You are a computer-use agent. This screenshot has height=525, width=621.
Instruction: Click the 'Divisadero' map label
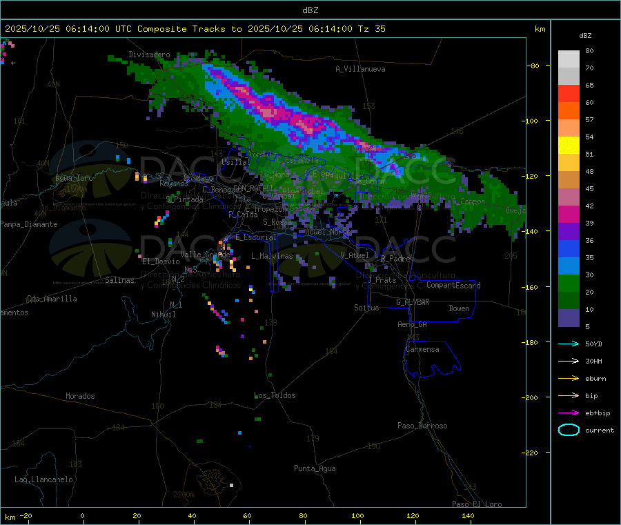point(149,55)
